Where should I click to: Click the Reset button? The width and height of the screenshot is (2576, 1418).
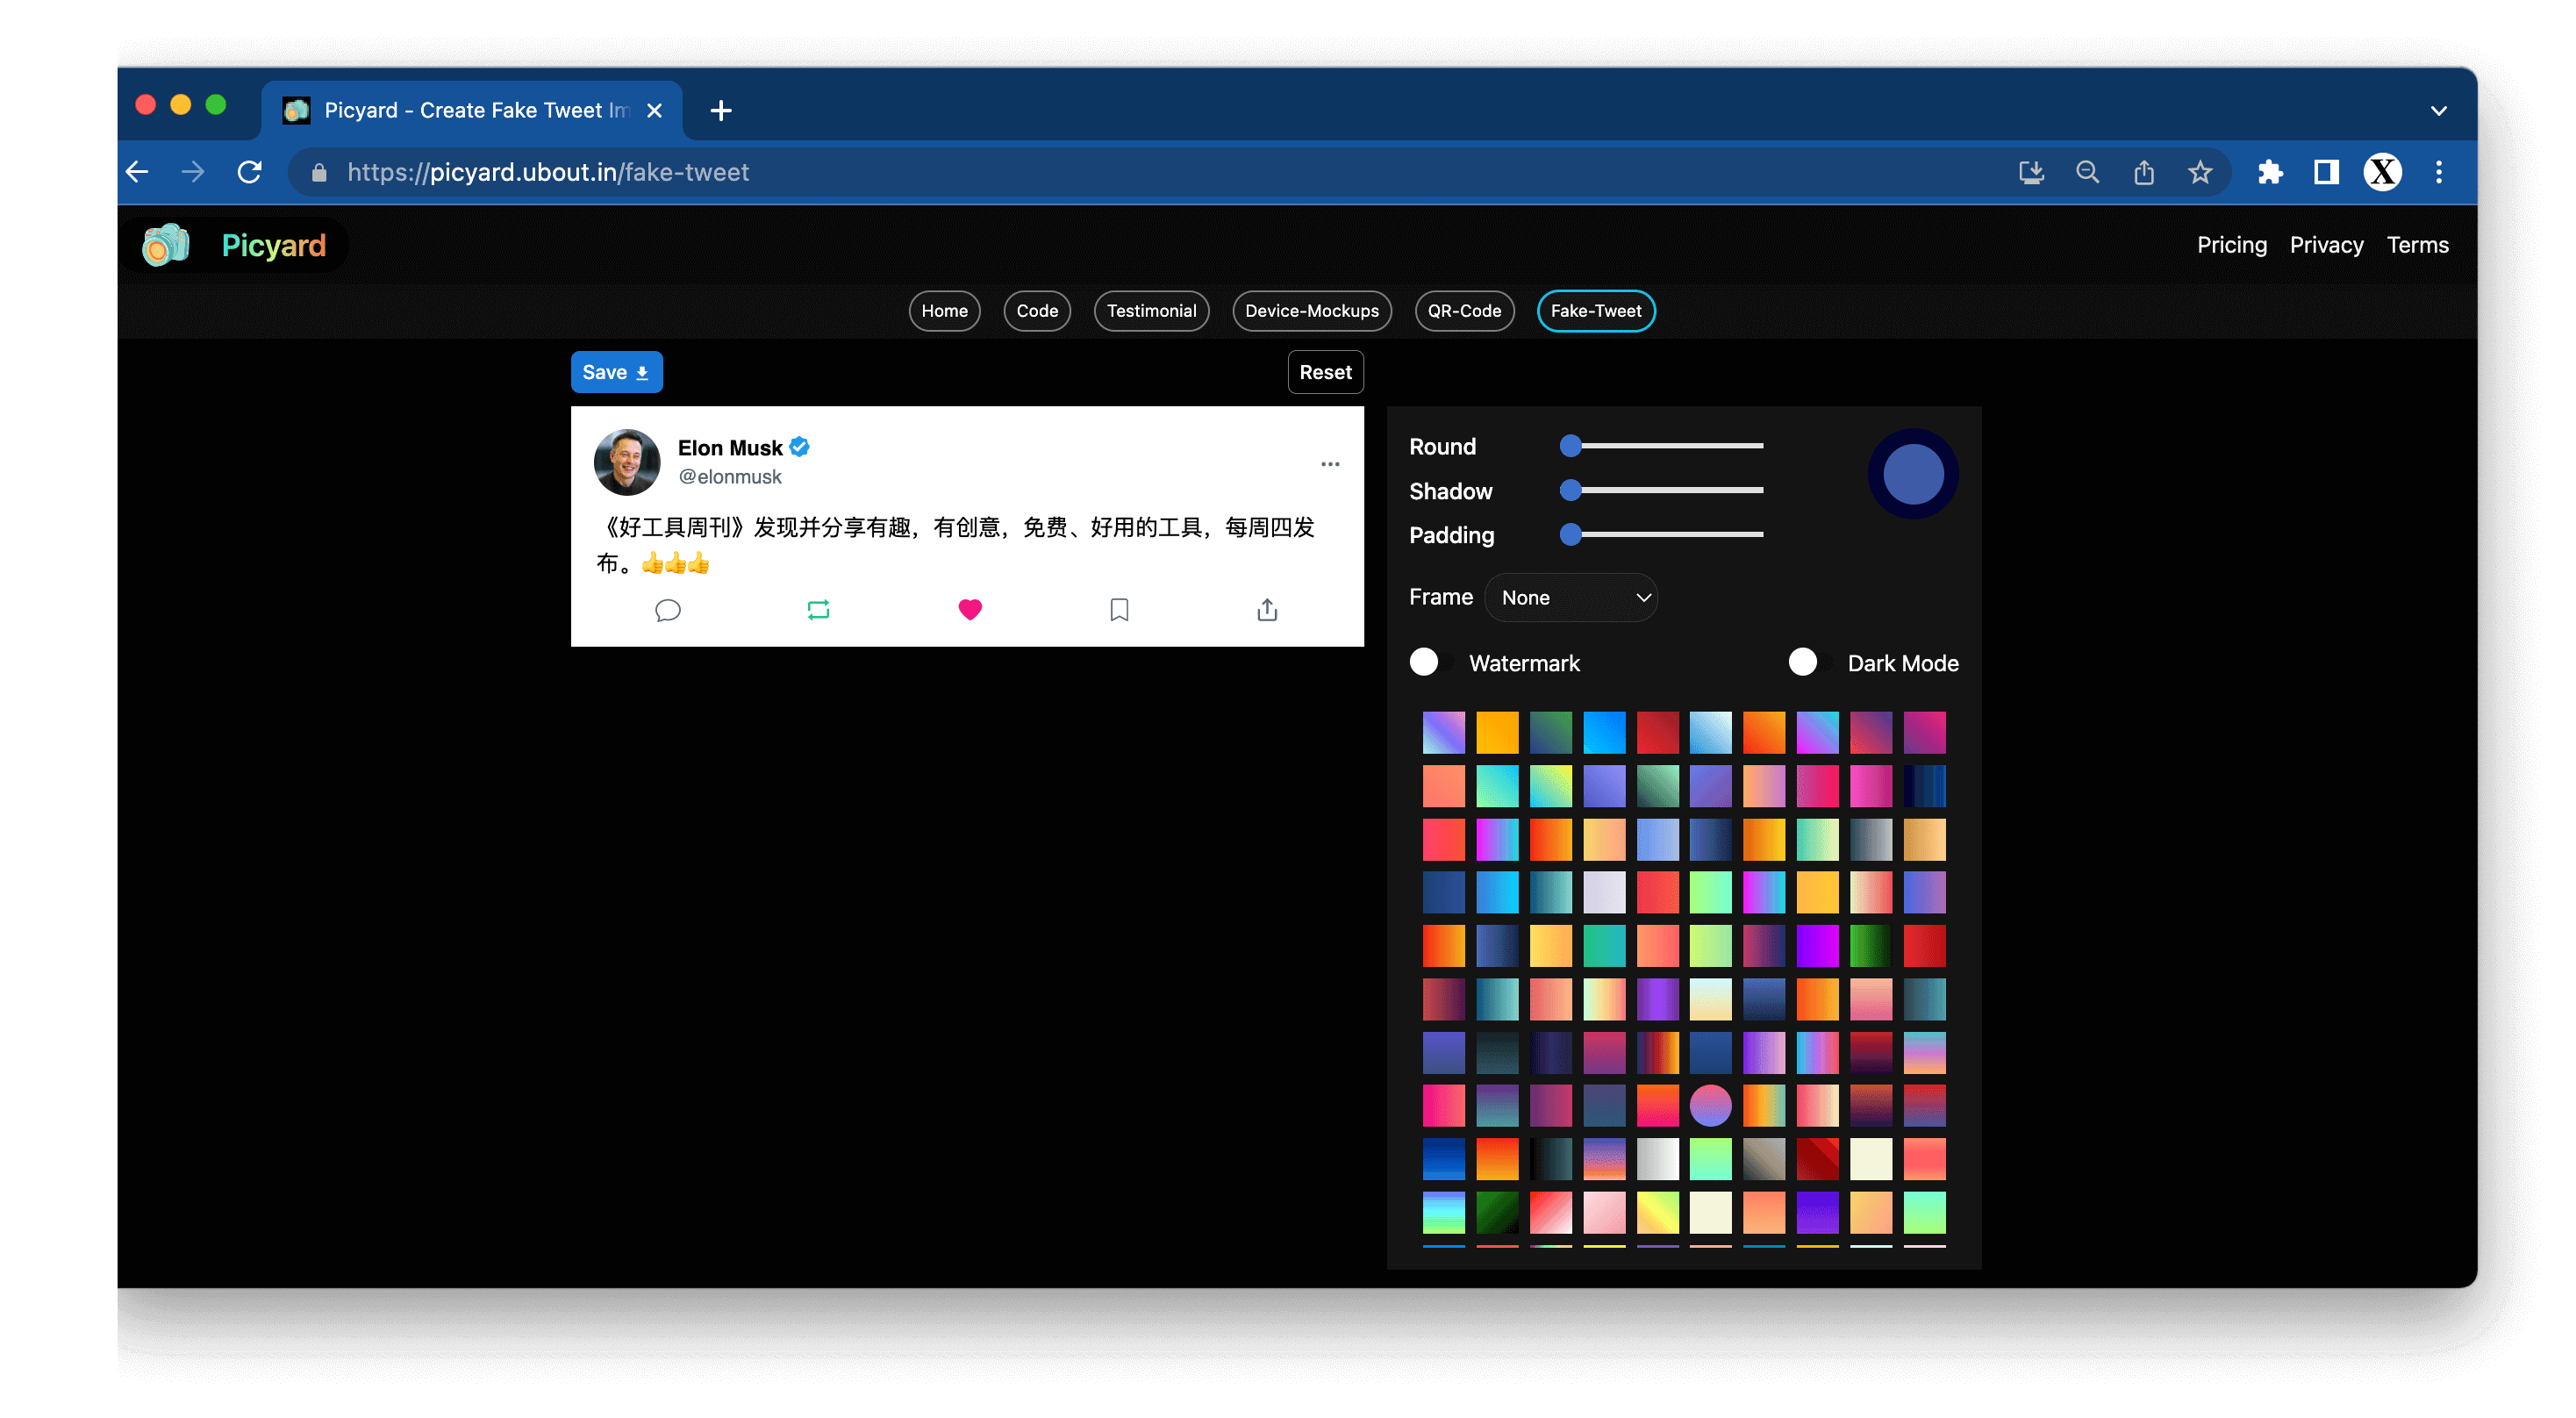coord(1324,372)
